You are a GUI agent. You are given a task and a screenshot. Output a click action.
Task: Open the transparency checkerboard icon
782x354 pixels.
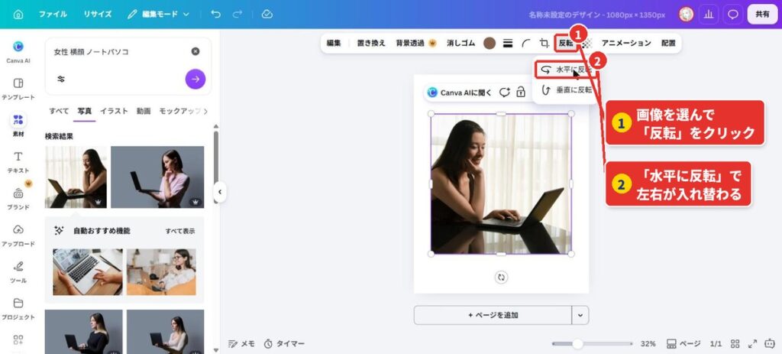587,44
